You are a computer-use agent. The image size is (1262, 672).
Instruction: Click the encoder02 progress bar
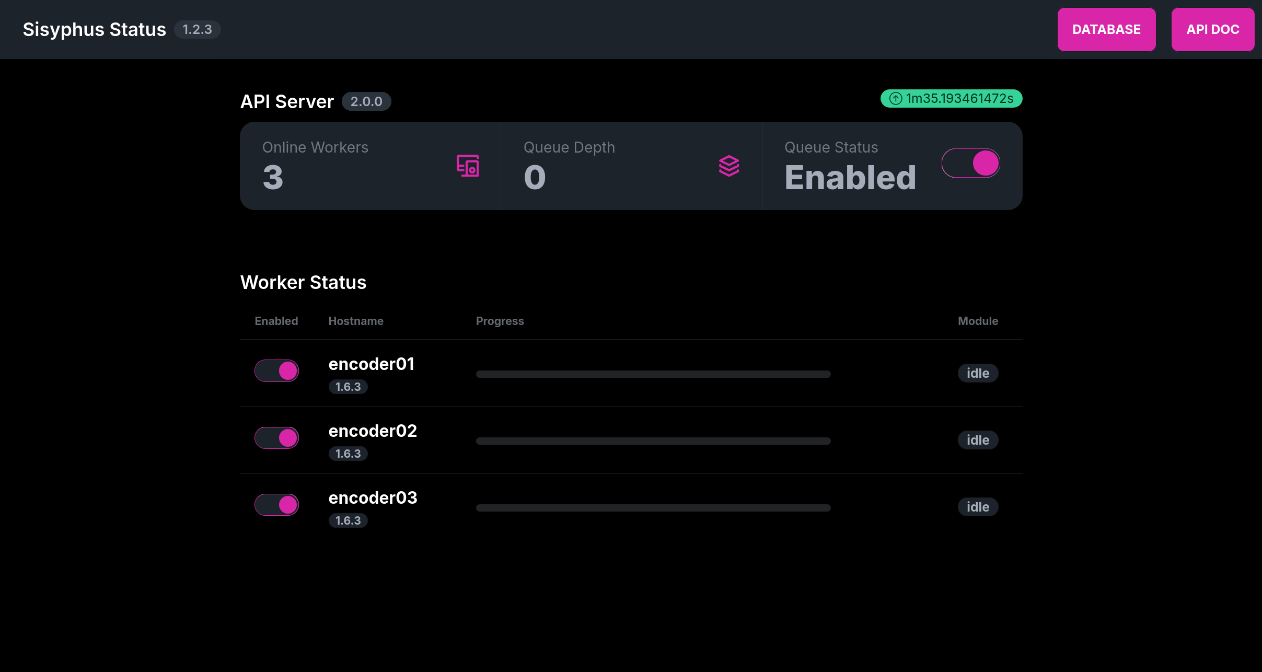[x=653, y=441]
